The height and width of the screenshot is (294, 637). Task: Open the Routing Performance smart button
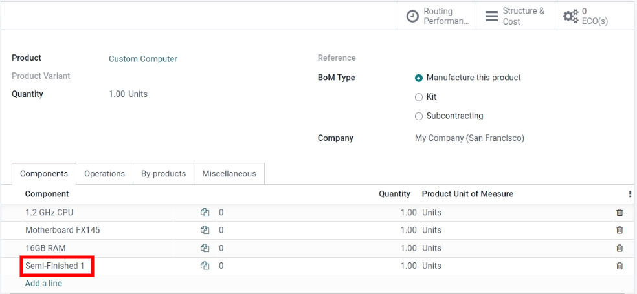pyautogui.click(x=437, y=16)
